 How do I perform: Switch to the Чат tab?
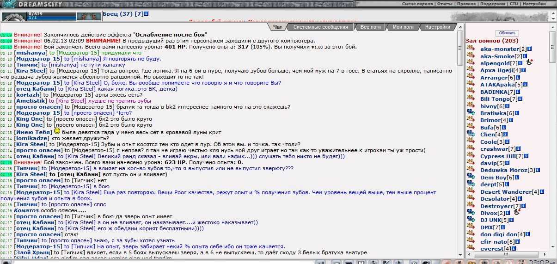pos(278,27)
